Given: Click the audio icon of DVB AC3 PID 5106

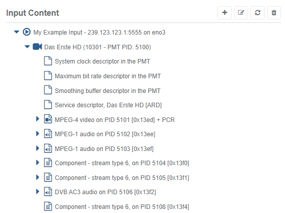Looking at the screenshot, I should pyautogui.click(x=48, y=192).
